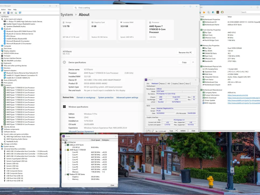Image resolution: width=260 pixels, height=195 pixels.
Task: Open the CPU-Z Tools dropdown arrow
Action: click(x=176, y=131)
